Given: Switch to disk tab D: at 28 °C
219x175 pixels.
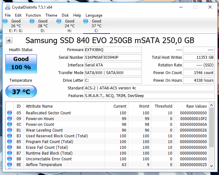Looking at the screenshot, I should point(43,26).
